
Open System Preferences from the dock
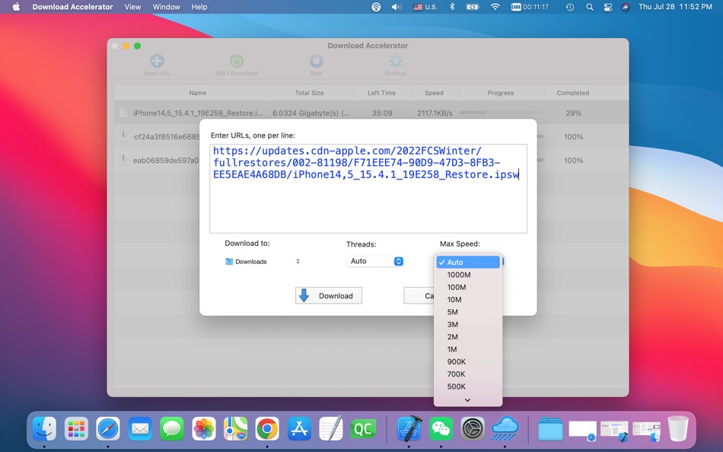coord(473,428)
